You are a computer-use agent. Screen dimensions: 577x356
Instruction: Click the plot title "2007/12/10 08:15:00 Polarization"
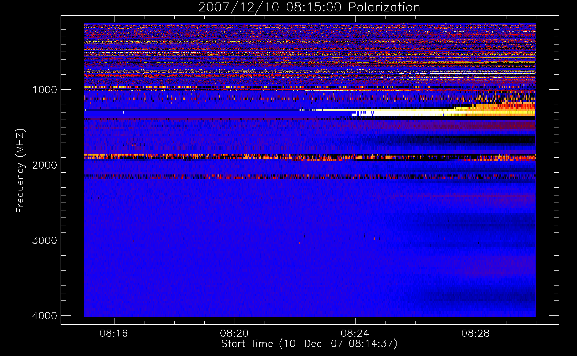click(309, 7)
